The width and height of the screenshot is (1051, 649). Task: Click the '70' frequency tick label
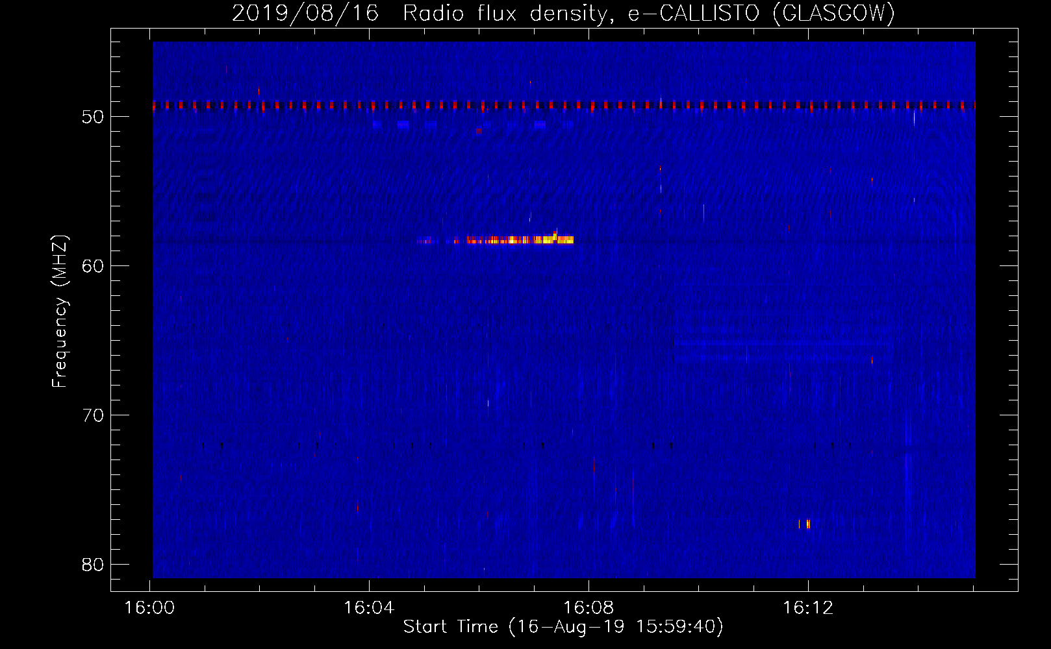pos(93,415)
